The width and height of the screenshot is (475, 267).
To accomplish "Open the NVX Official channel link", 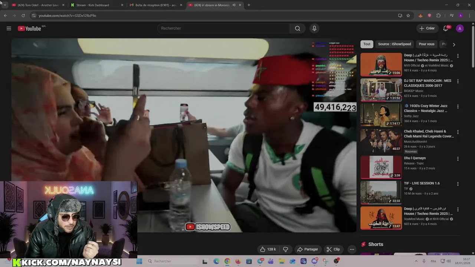I will pos(412,66).
